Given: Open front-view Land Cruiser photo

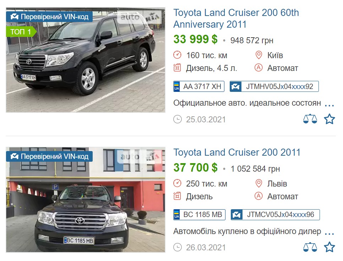Looking at the screenshot, I should coord(86,200).
